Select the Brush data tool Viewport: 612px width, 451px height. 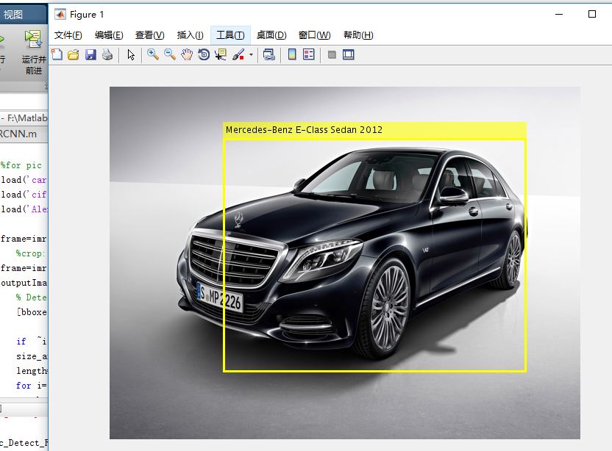(238, 54)
